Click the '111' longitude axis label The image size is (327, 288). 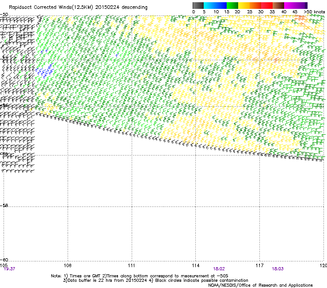click(131, 265)
